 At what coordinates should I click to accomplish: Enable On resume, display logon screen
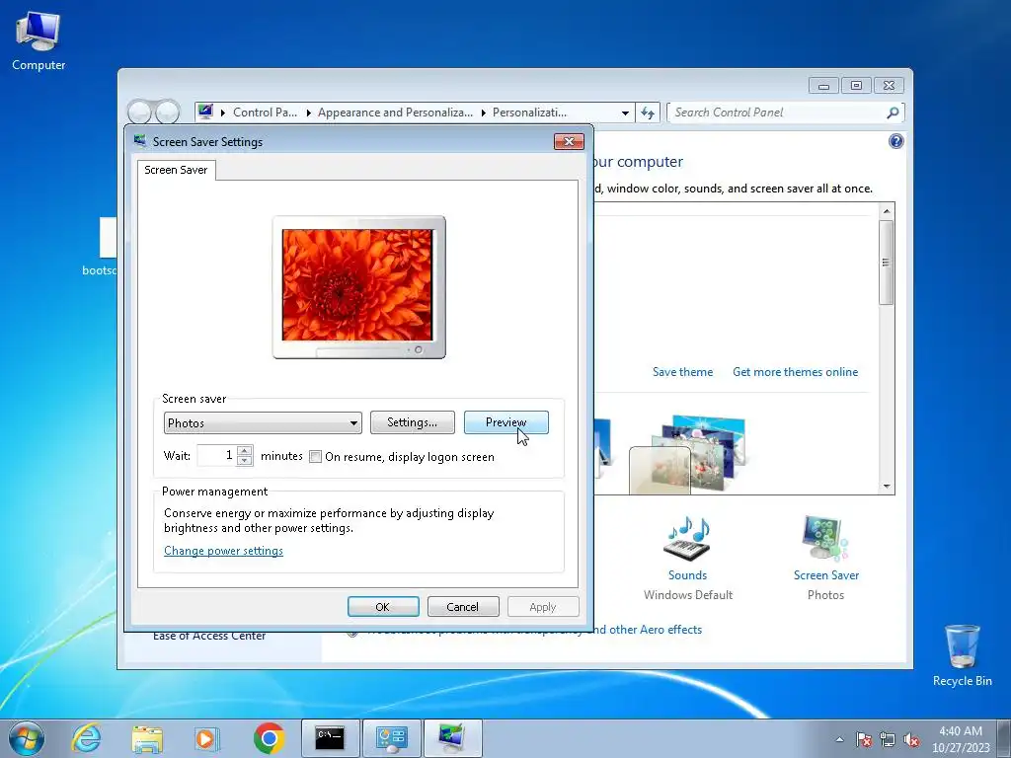tap(315, 457)
